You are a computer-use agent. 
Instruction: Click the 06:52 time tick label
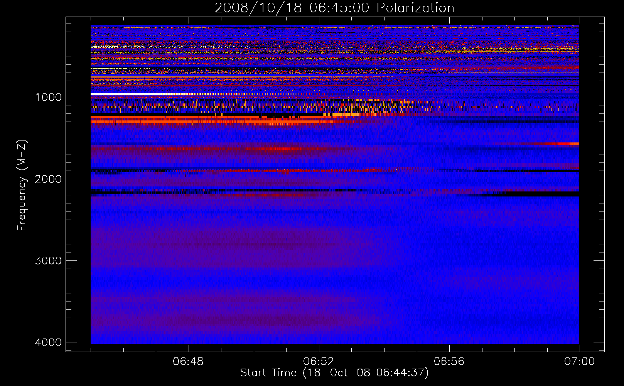pyautogui.click(x=319, y=362)
